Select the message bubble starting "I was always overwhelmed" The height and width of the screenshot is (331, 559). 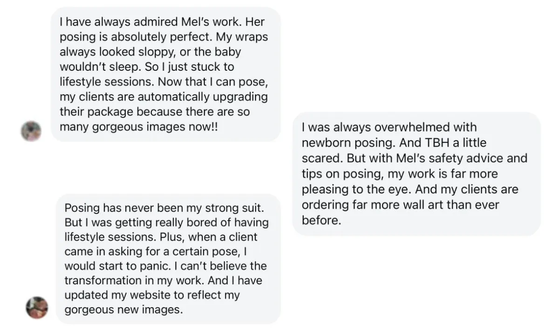[416, 173]
